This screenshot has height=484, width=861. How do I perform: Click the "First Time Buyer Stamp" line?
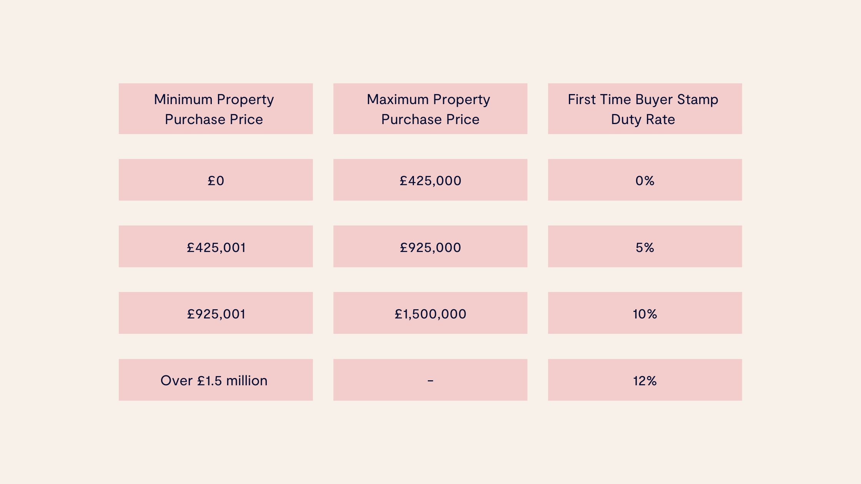(x=643, y=99)
